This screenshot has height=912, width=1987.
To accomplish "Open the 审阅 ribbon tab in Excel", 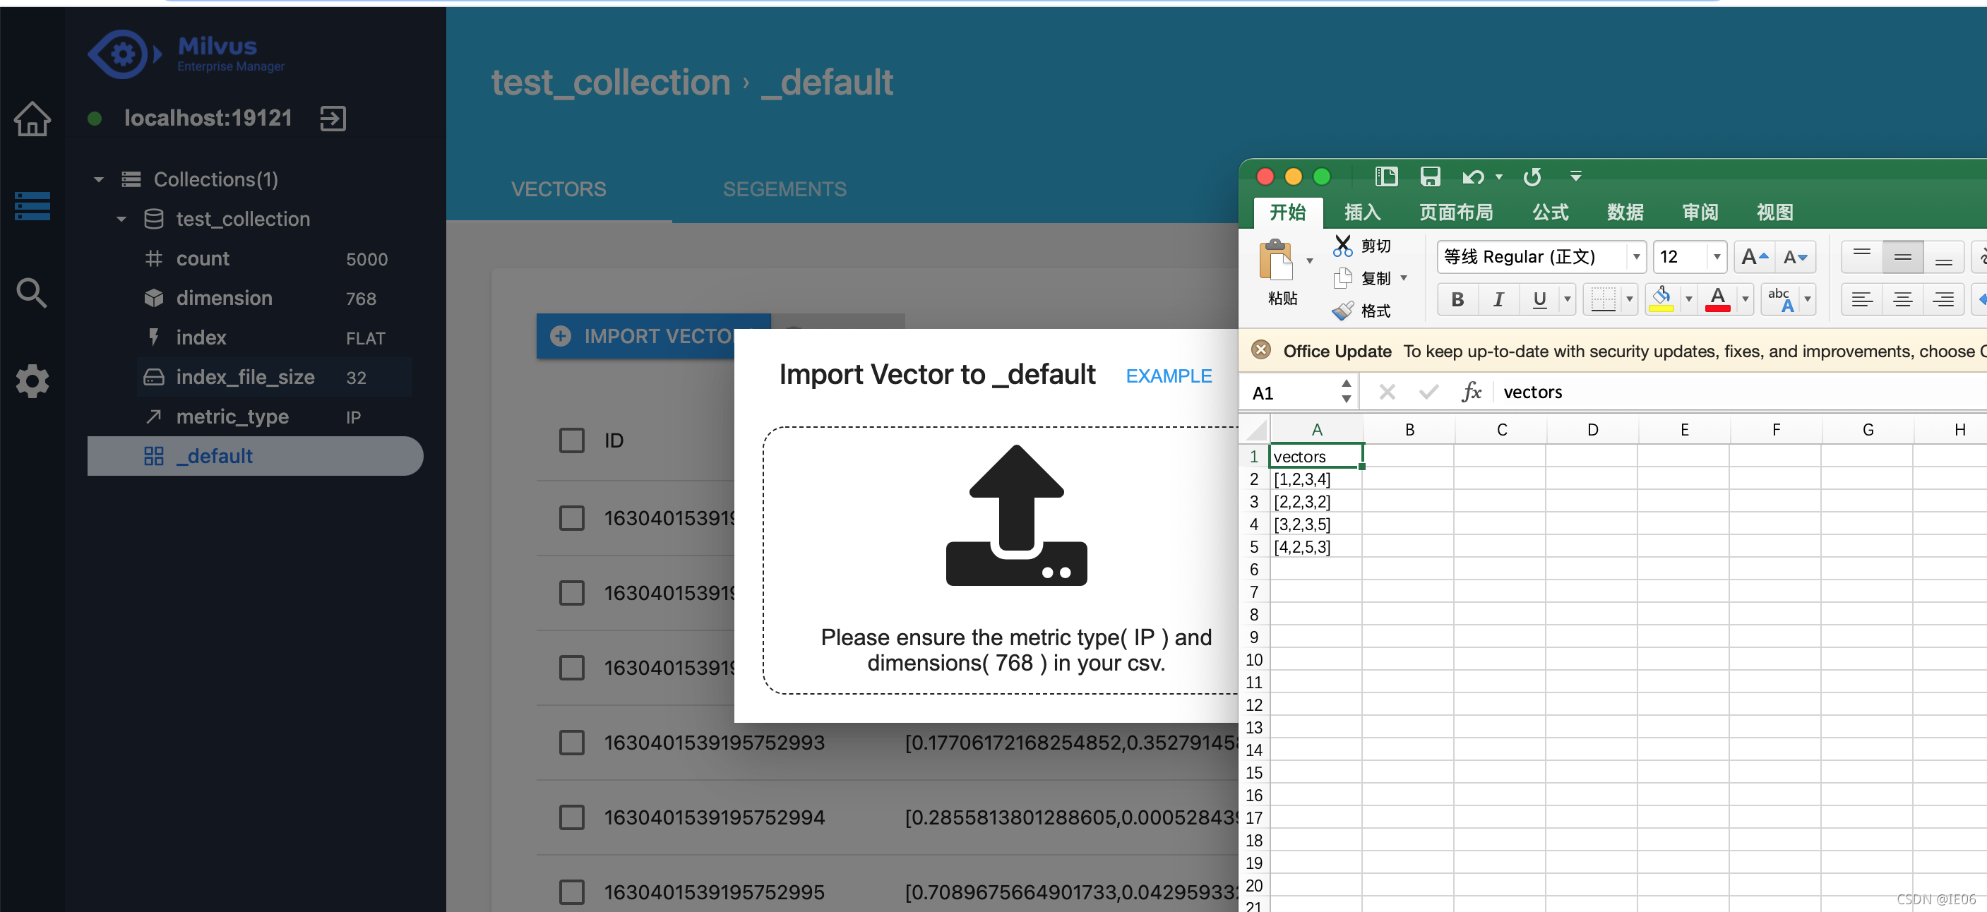I will [x=1700, y=212].
